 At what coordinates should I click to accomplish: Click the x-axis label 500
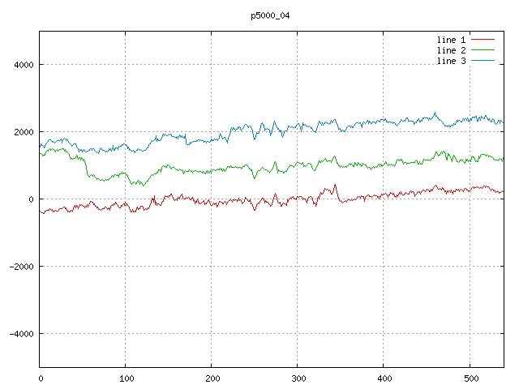click(471, 378)
